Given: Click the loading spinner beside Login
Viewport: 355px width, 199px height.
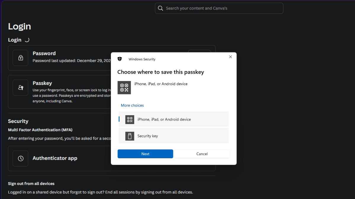Looking at the screenshot, I should (x=27, y=40).
